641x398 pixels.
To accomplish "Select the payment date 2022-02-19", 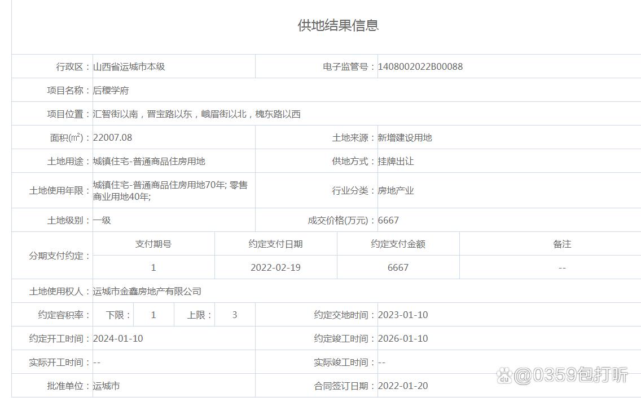I will click(275, 267).
